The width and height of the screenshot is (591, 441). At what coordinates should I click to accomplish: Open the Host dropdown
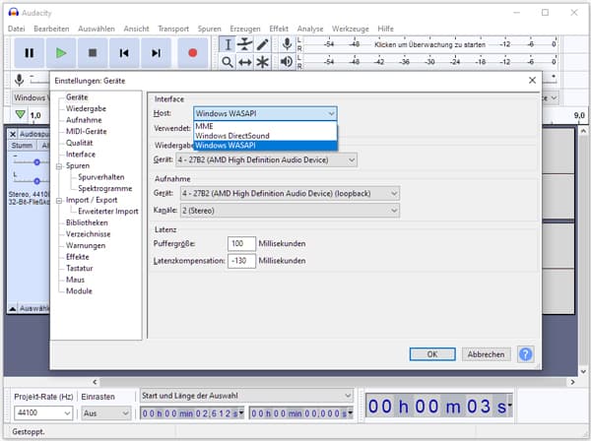265,113
